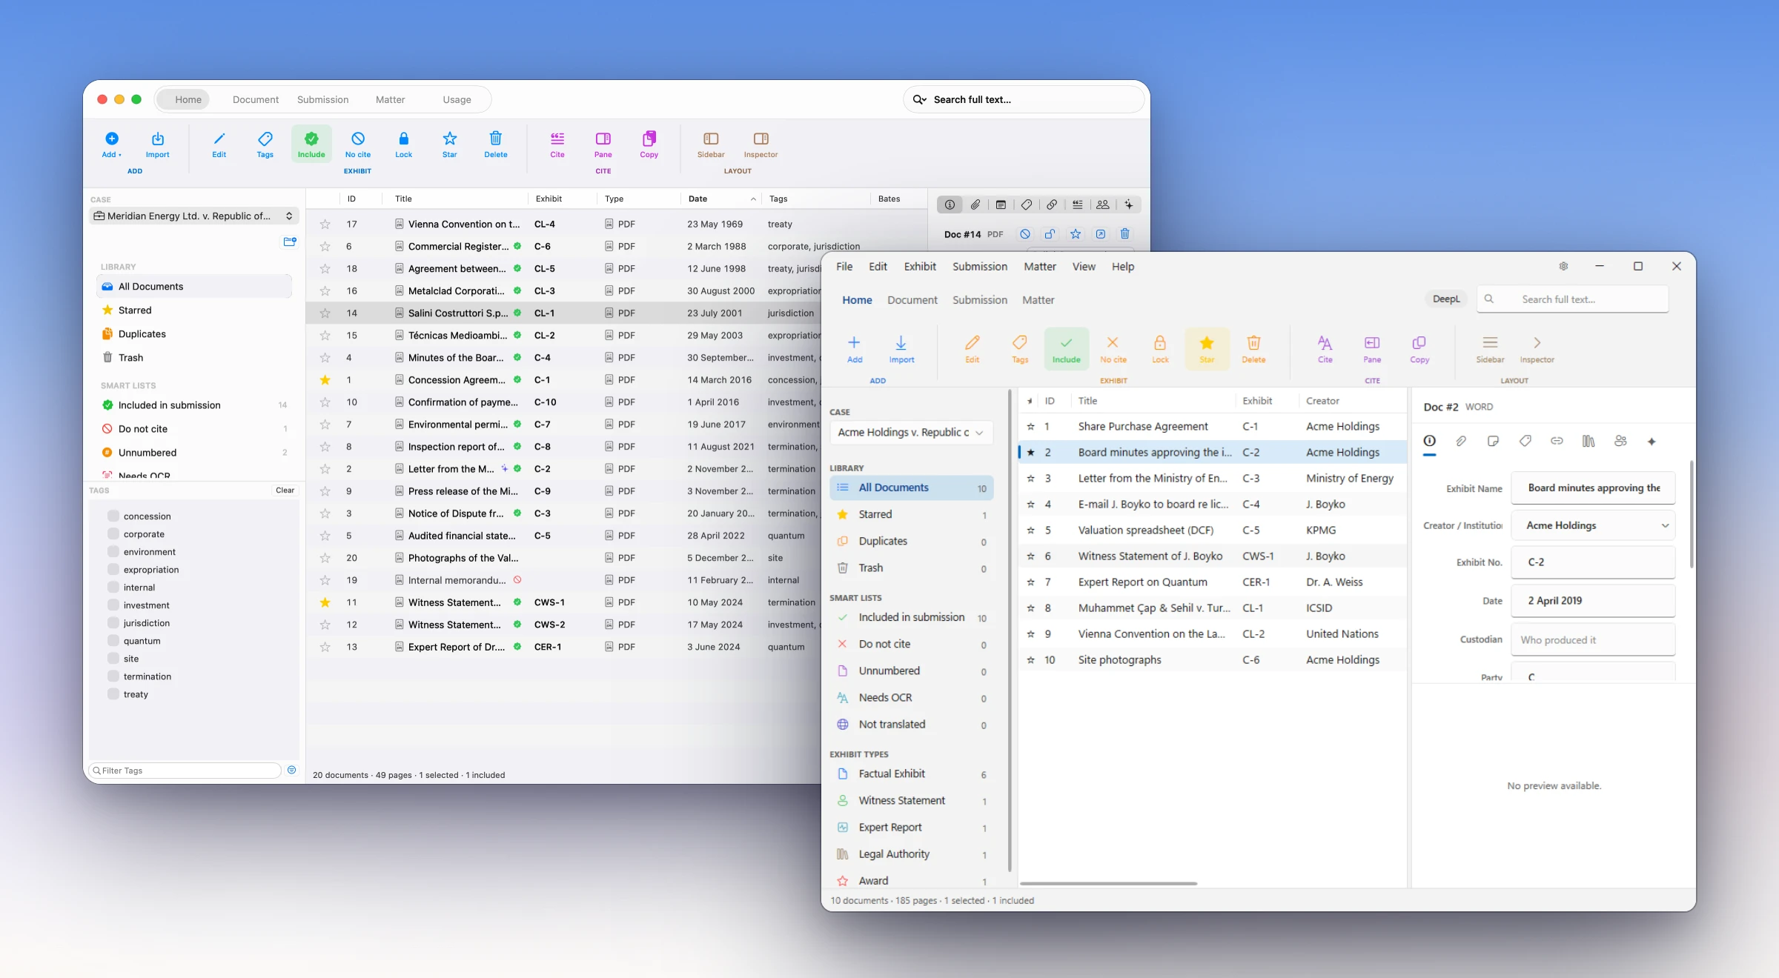Switch to Usage tab in Mac window
Image resolution: width=1779 pixels, height=978 pixels.
(x=457, y=99)
